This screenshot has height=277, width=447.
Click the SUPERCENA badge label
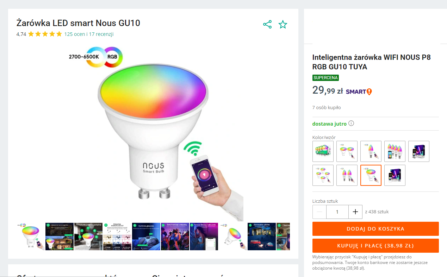[x=325, y=77]
